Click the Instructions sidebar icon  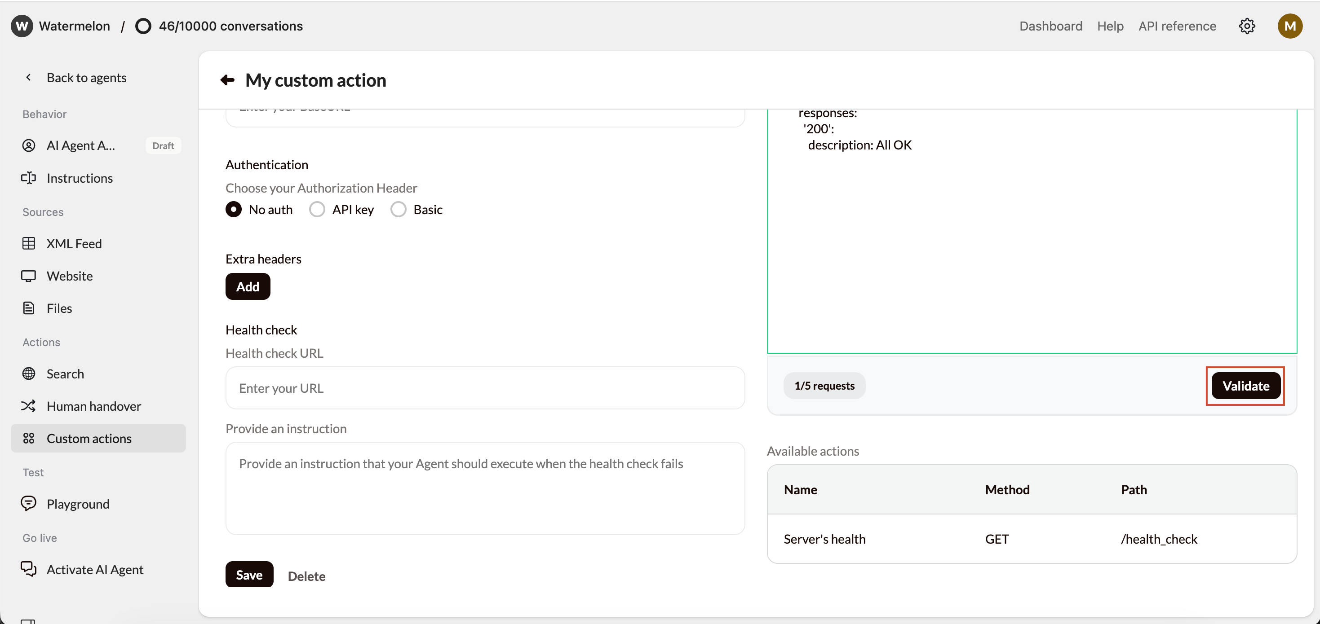point(29,178)
